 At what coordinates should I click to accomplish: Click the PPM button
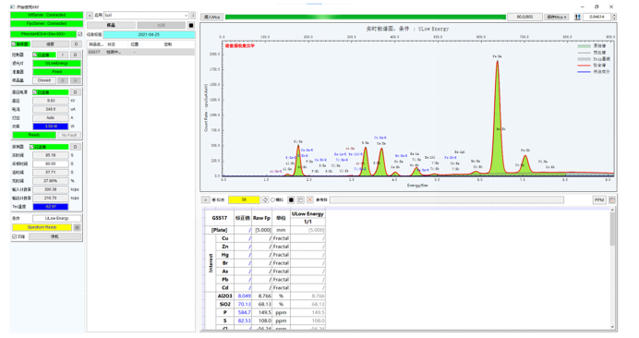point(599,199)
